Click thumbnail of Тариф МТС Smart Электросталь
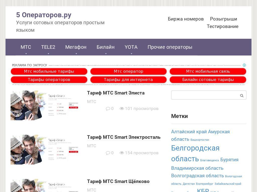 [45, 149]
